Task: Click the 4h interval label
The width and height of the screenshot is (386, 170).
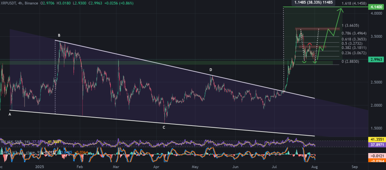Action: 20,3
